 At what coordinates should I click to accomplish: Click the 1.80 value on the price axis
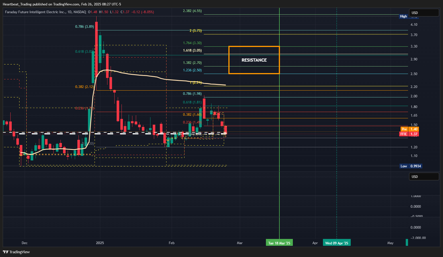[414, 107]
